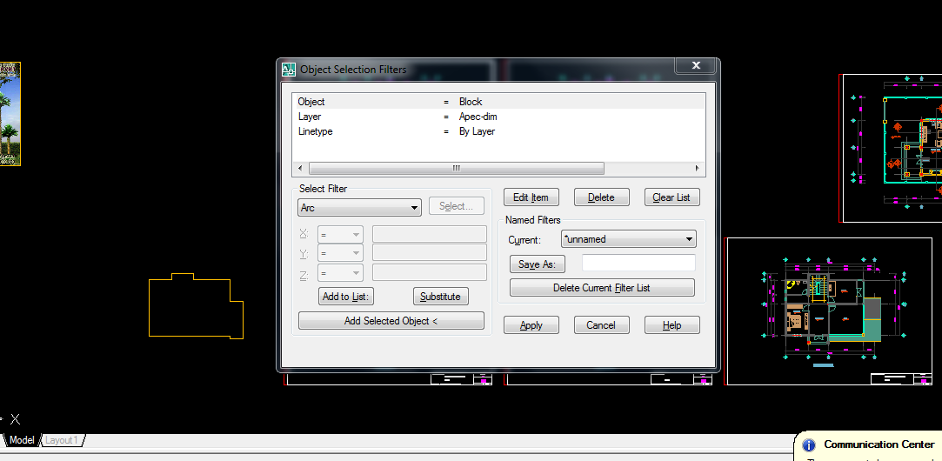
Task: Click the Z parameter input field
Action: coord(430,272)
